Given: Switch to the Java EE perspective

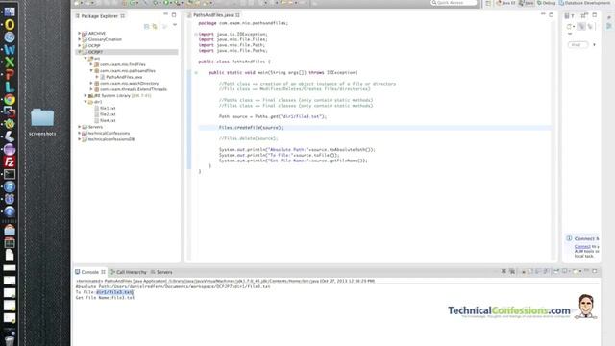Looking at the screenshot, I should pos(505,3).
